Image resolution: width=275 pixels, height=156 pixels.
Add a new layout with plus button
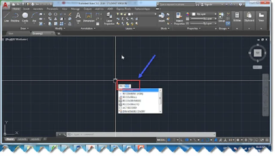pyautogui.click(x=45, y=139)
